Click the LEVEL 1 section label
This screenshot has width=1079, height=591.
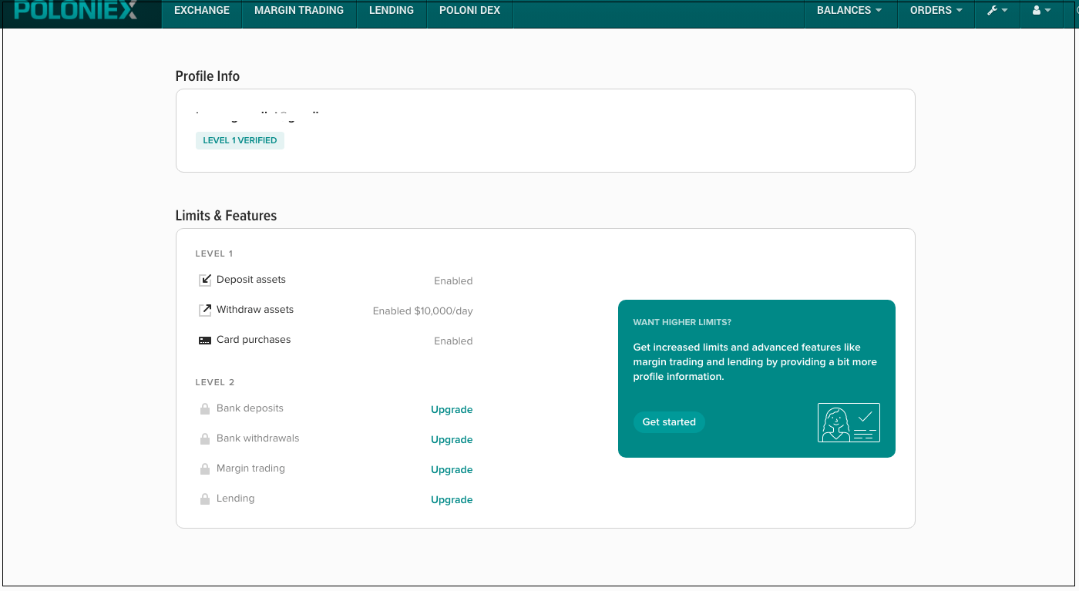coord(214,254)
